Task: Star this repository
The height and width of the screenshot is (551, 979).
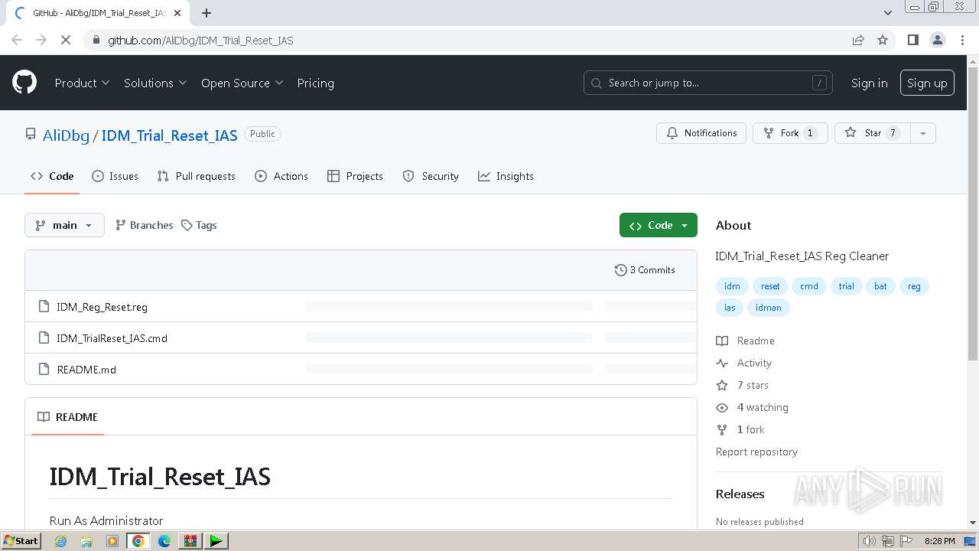Action: pos(873,133)
